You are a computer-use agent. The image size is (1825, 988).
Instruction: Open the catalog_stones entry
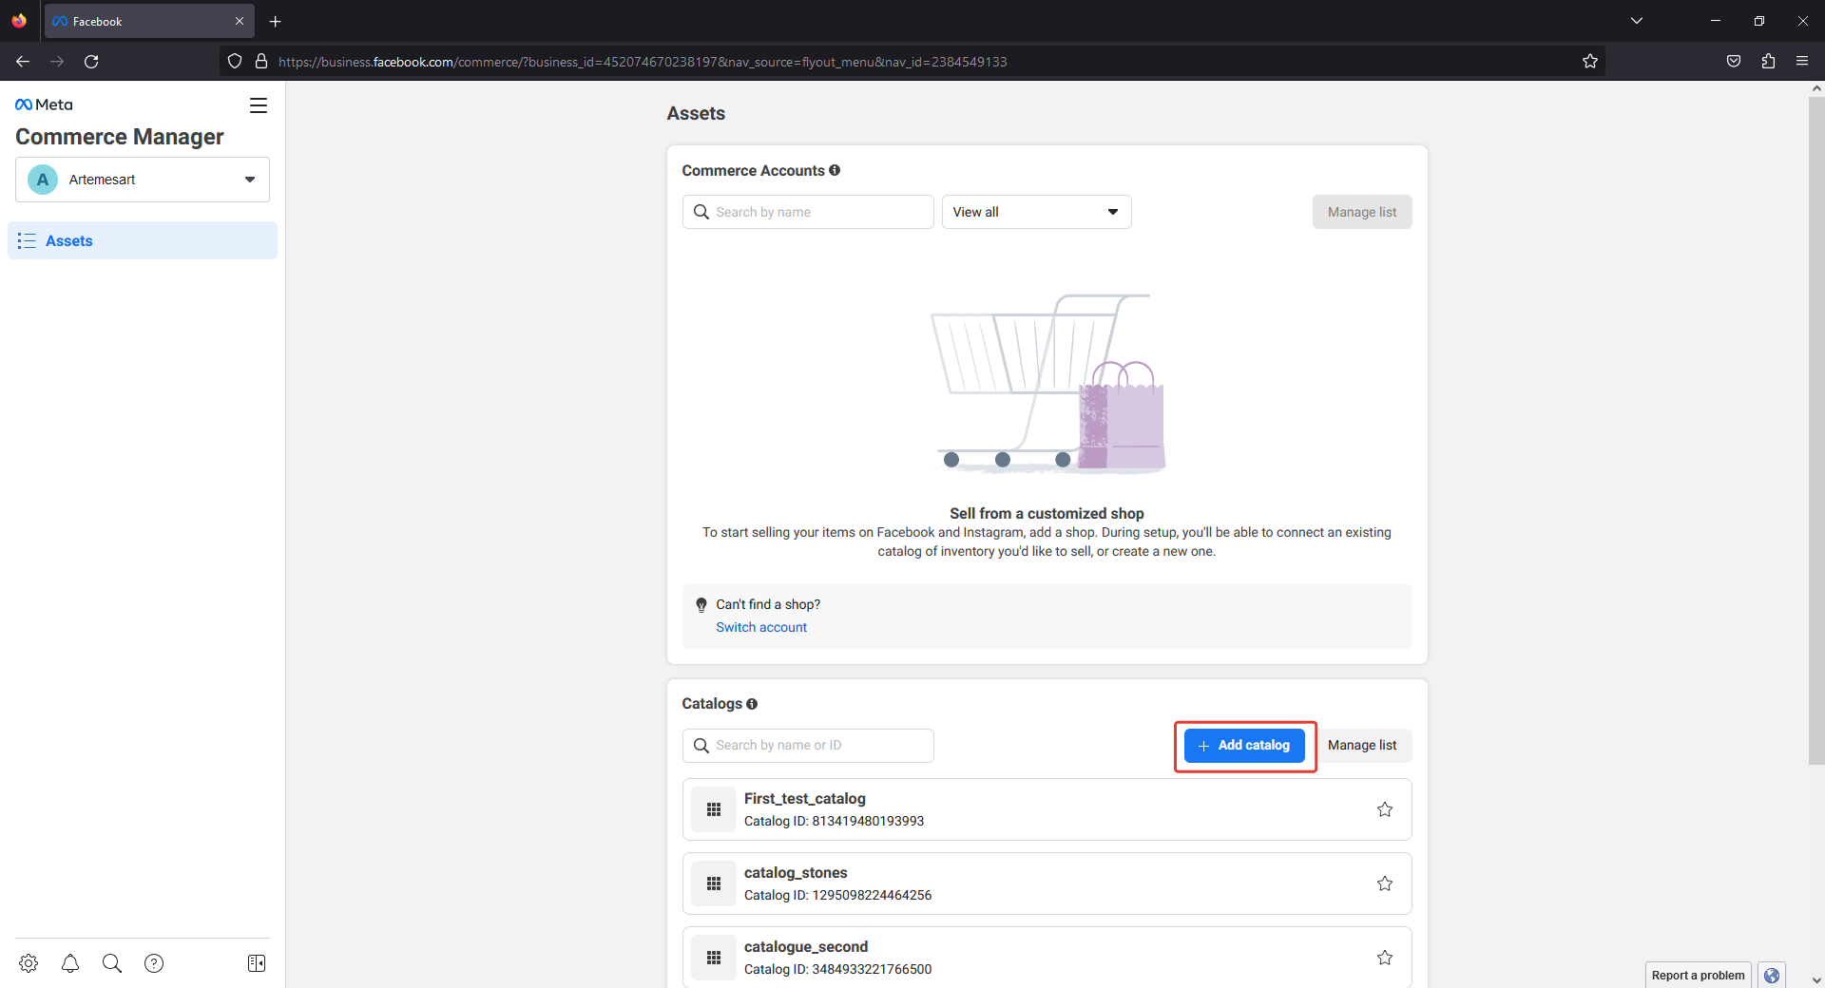pyautogui.click(x=1047, y=883)
